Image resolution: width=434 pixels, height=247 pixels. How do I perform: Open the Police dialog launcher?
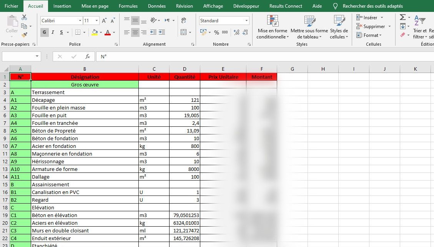click(116, 44)
